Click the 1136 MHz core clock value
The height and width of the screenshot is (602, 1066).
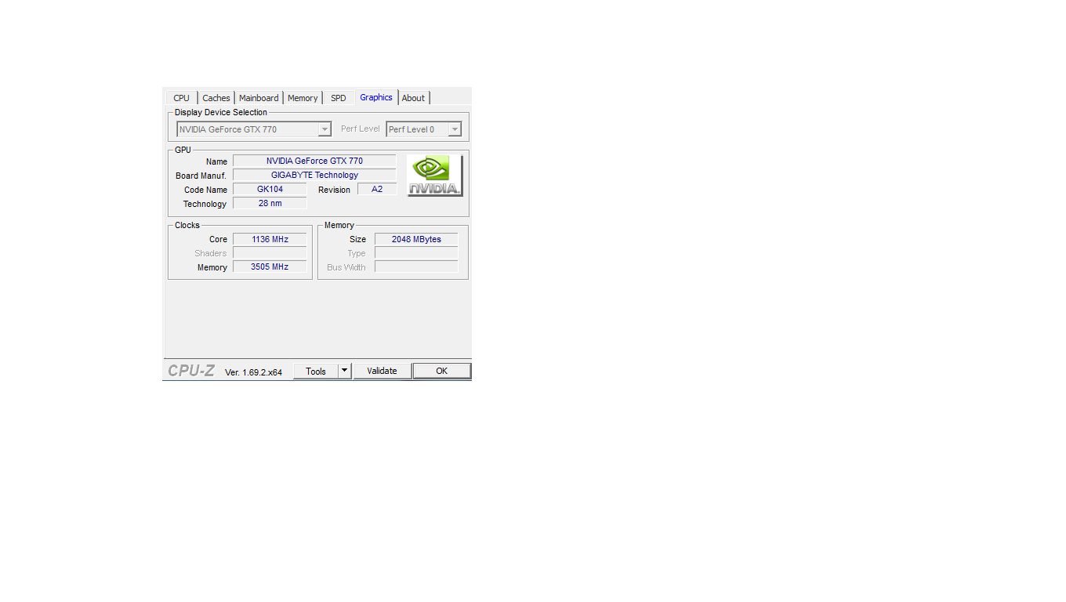270,239
